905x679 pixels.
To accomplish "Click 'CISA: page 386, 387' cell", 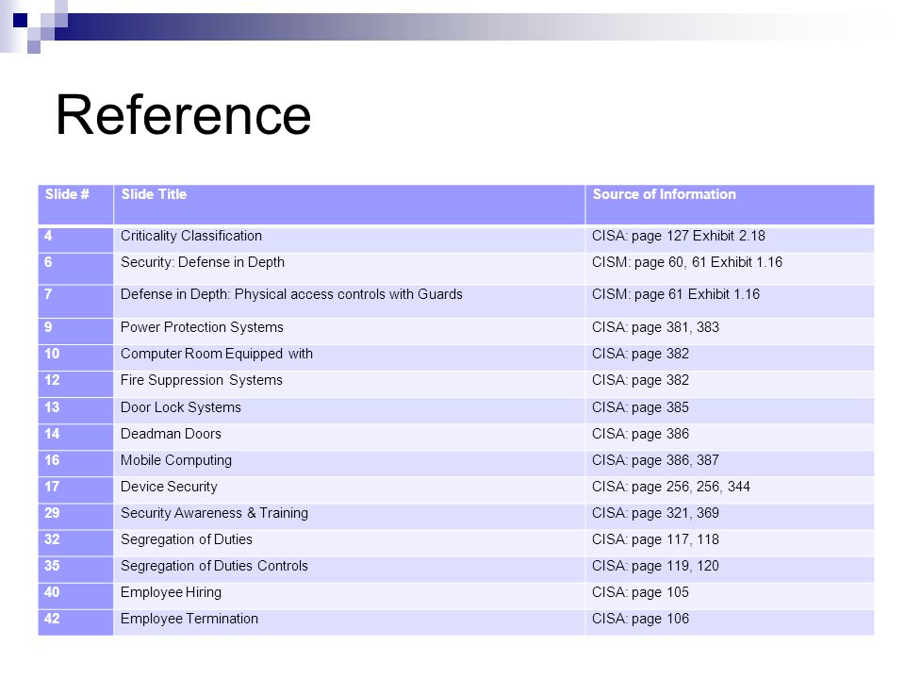I will click(730, 464).
